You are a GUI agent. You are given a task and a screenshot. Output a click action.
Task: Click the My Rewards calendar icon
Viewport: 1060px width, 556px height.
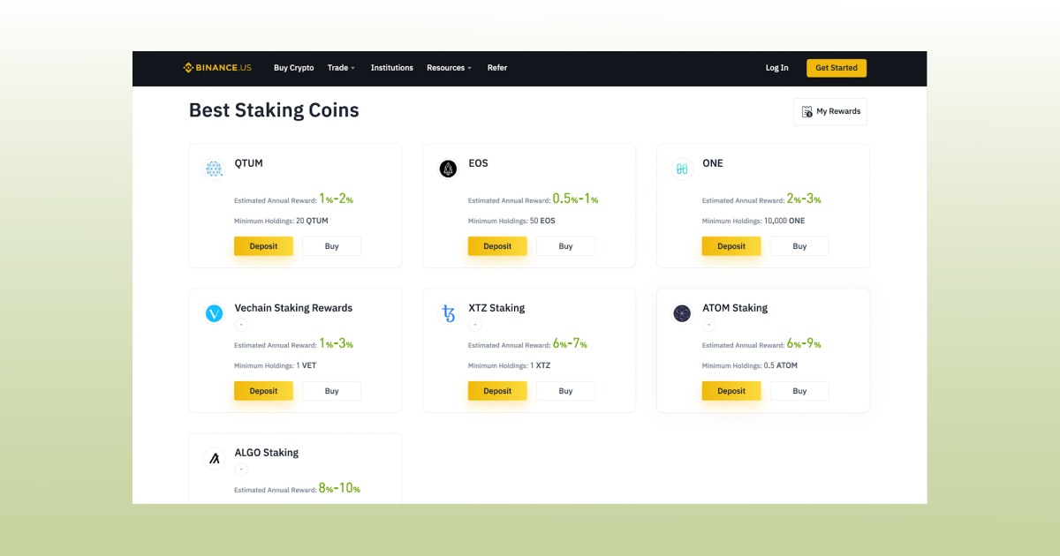point(806,111)
